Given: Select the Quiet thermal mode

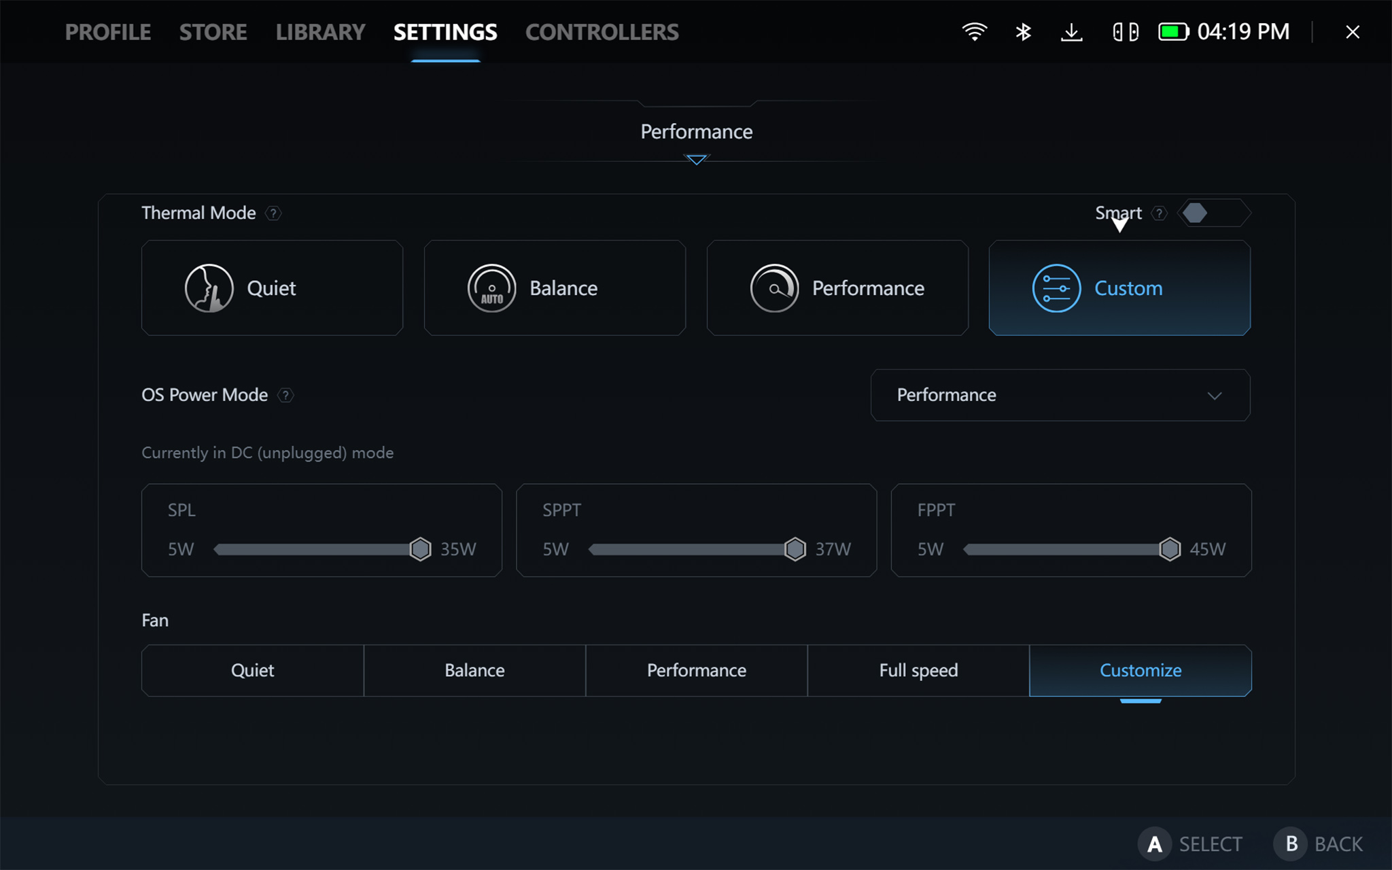Looking at the screenshot, I should 272,288.
